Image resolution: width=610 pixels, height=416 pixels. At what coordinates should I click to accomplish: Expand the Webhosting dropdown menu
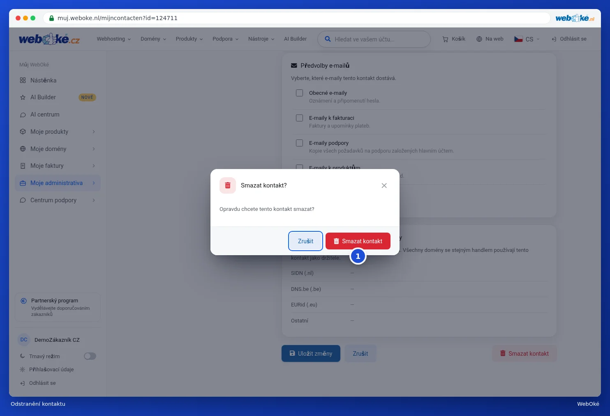coord(114,39)
